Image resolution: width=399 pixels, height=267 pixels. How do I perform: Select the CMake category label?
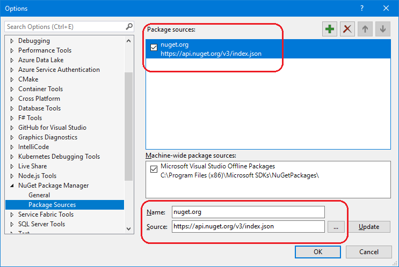[28, 79]
